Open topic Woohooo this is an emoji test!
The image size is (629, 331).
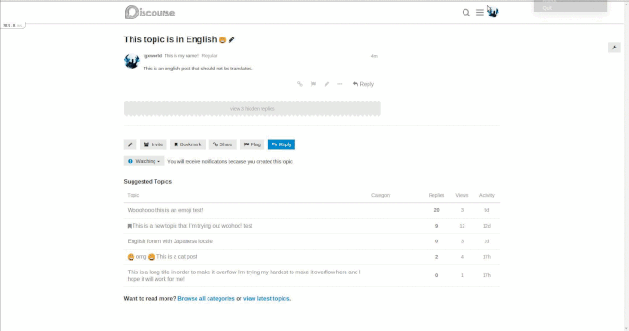[165, 210]
